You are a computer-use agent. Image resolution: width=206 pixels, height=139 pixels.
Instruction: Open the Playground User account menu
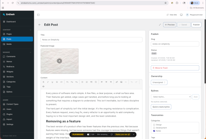[x=194, y=15]
